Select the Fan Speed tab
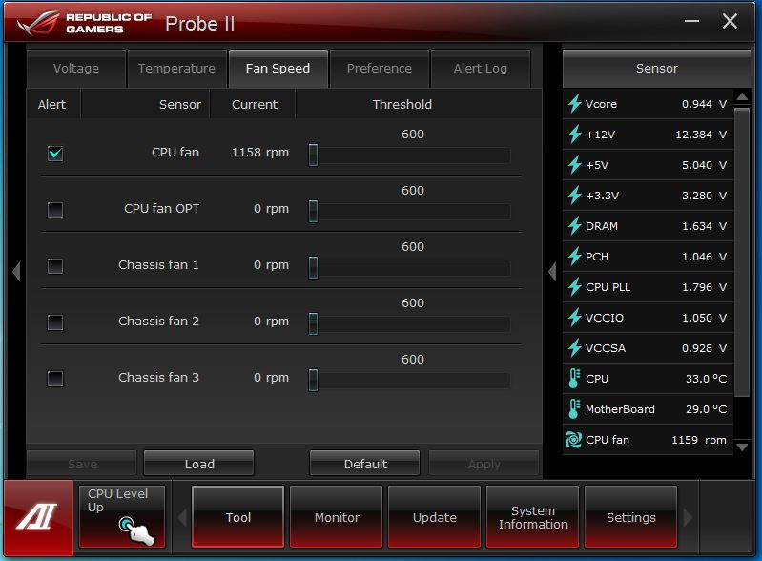This screenshot has width=762, height=561. click(x=278, y=69)
